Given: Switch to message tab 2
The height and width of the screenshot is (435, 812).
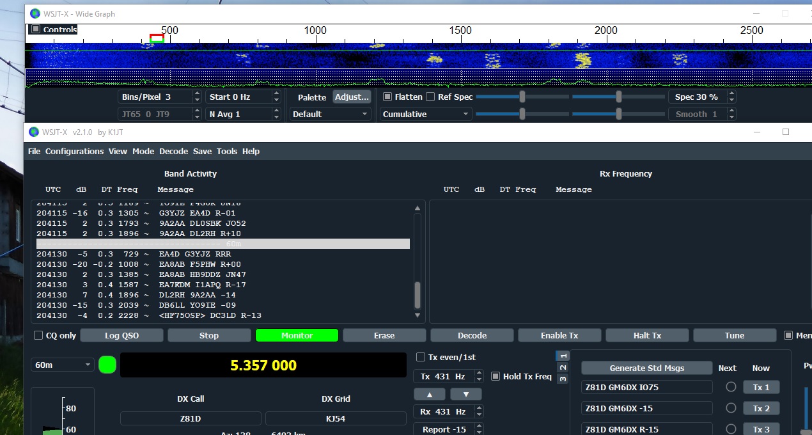Looking at the screenshot, I should pyautogui.click(x=563, y=367).
